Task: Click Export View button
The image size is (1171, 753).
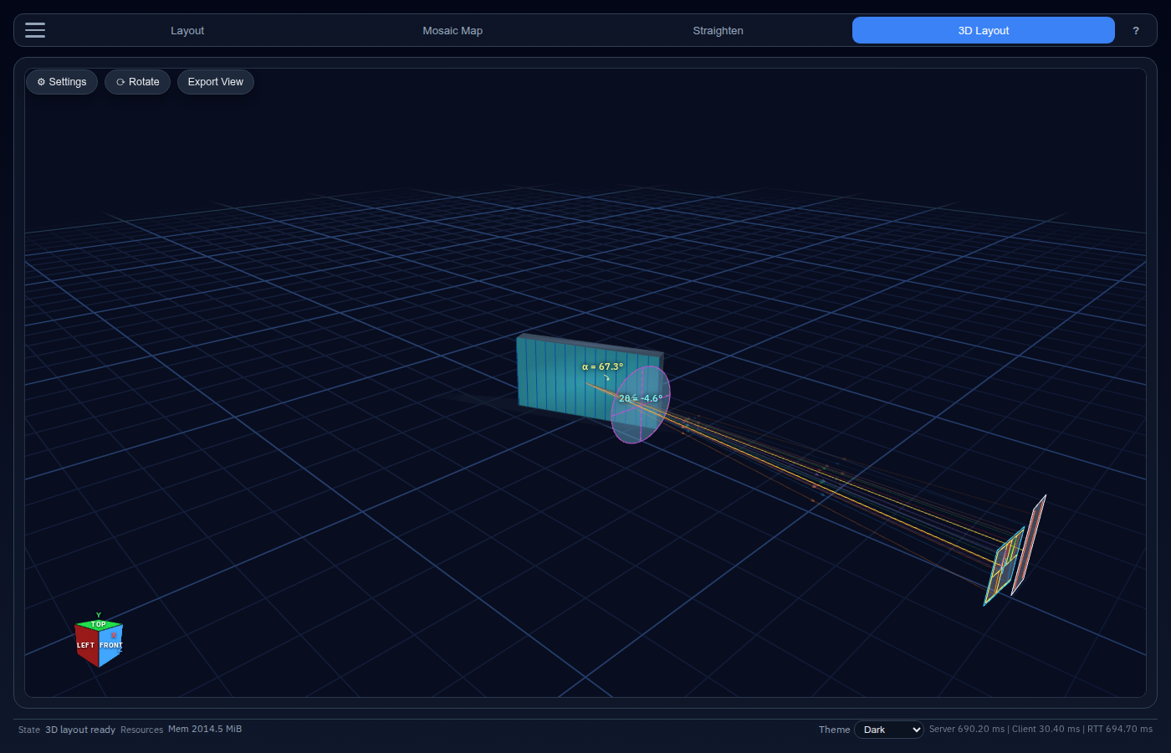Action: [x=216, y=82]
